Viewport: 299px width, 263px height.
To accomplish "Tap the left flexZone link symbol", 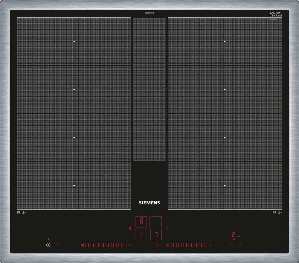I will pos(130,228).
